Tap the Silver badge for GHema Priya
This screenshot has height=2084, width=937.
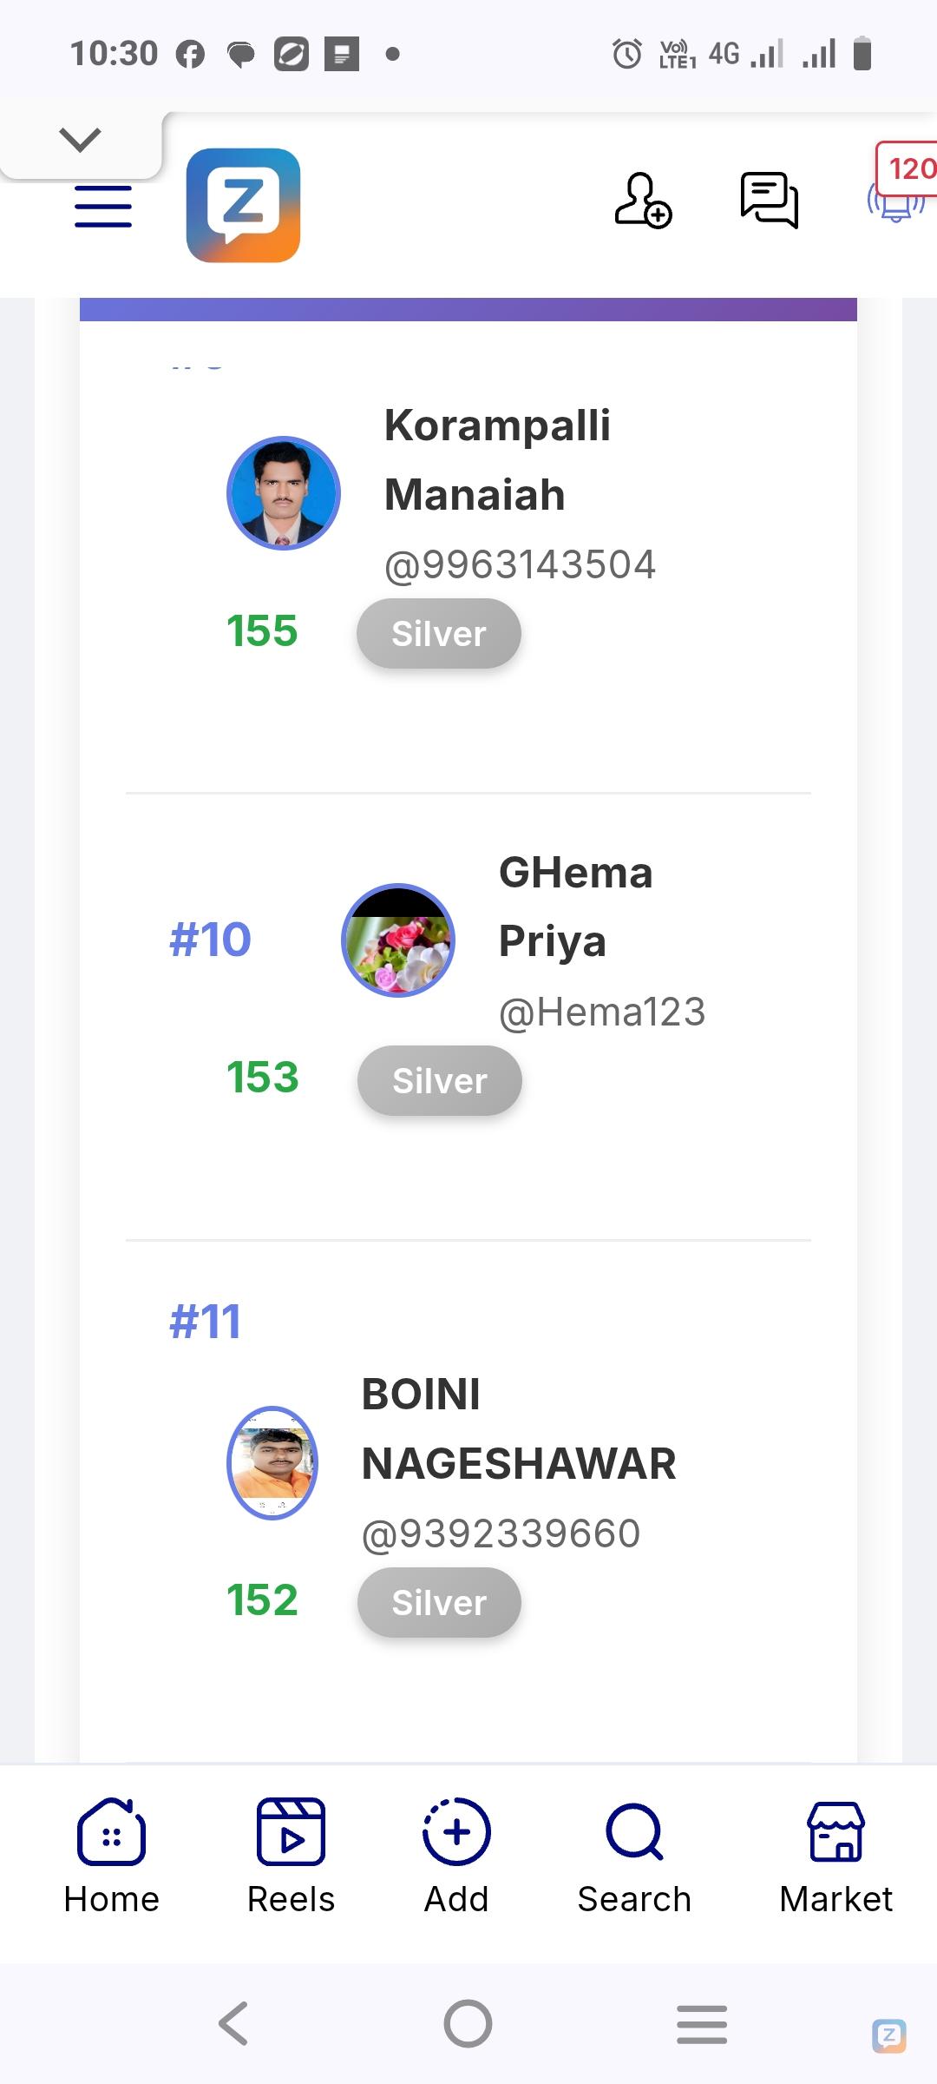click(x=440, y=1081)
